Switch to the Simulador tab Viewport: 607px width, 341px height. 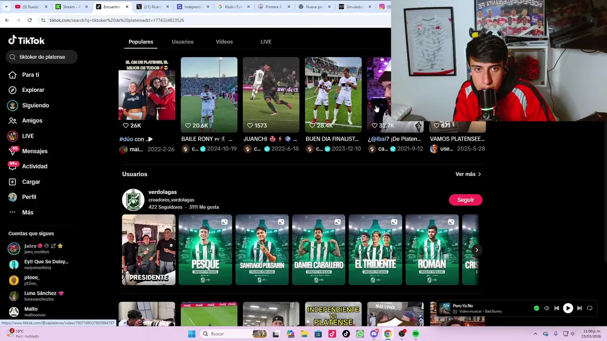tap(354, 7)
